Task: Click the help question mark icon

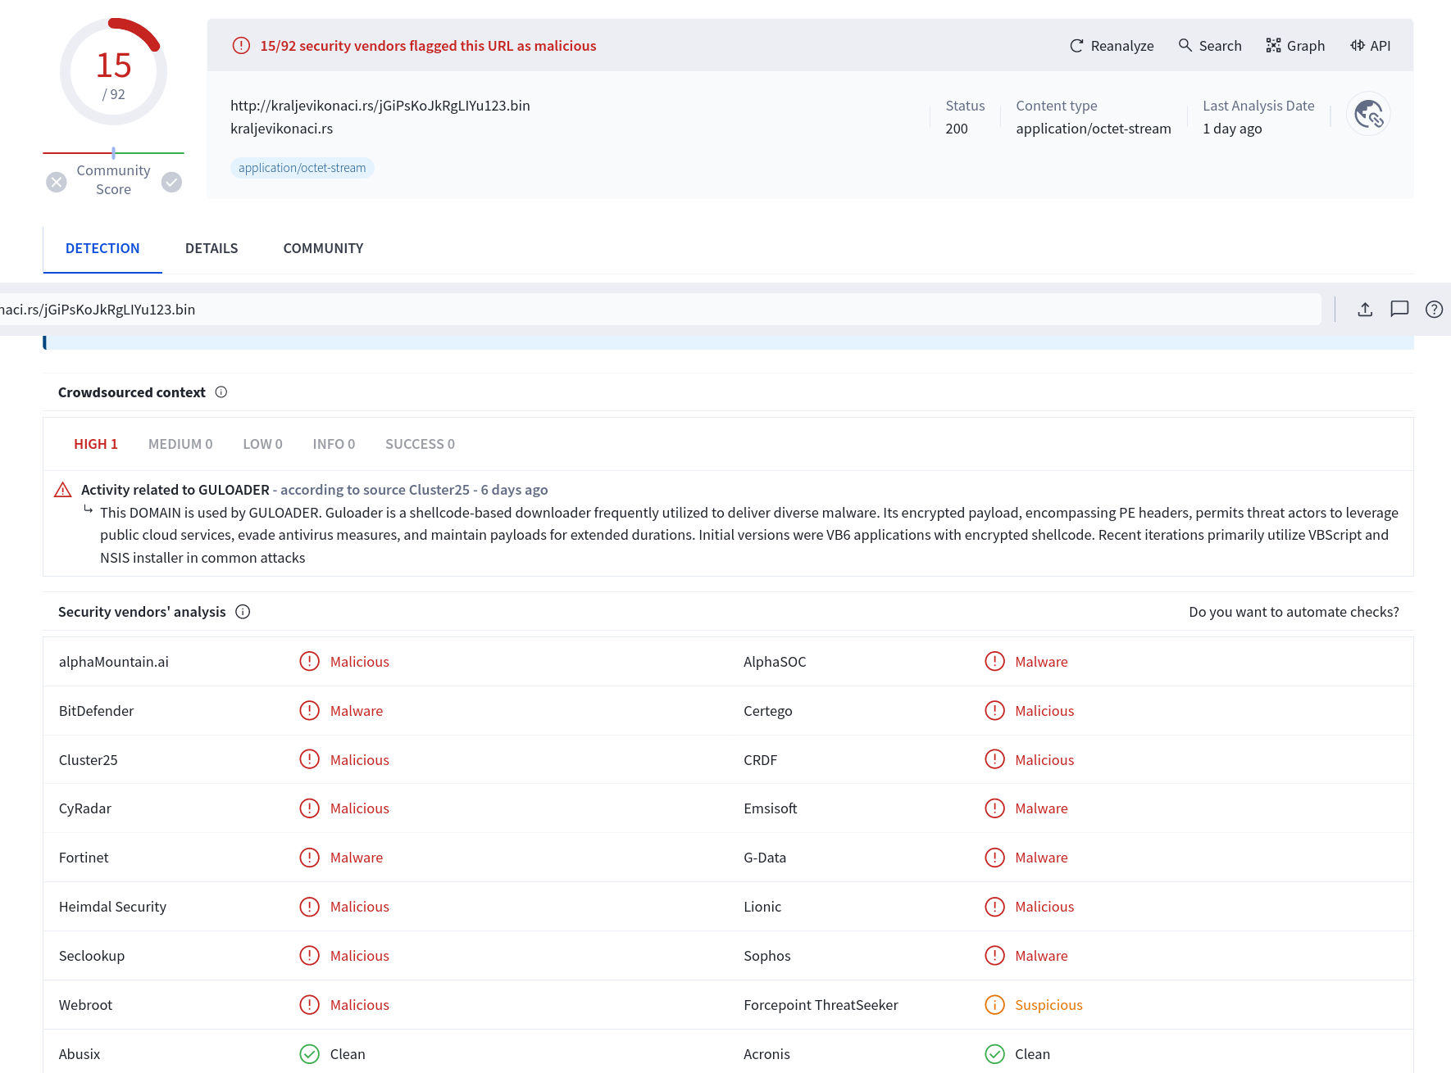Action: pyautogui.click(x=1434, y=309)
